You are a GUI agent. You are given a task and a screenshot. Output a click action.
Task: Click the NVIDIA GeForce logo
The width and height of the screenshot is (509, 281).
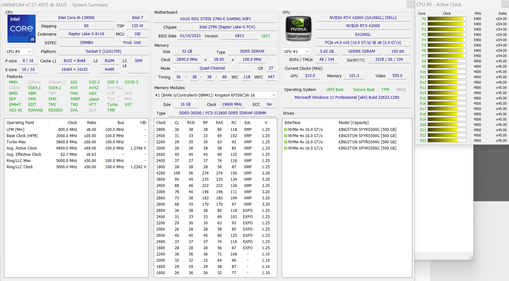tap(298, 29)
